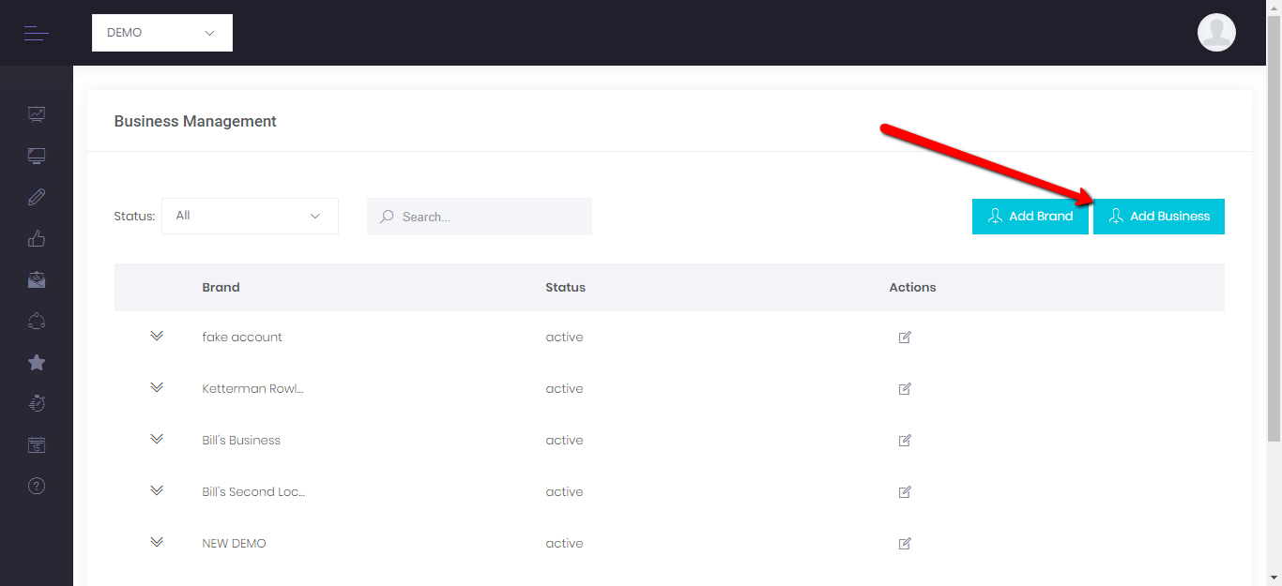Image resolution: width=1282 pixels, height=586 pixels.
Task: Expand the NEW DEMO brand row
Action: coord(157,543)
